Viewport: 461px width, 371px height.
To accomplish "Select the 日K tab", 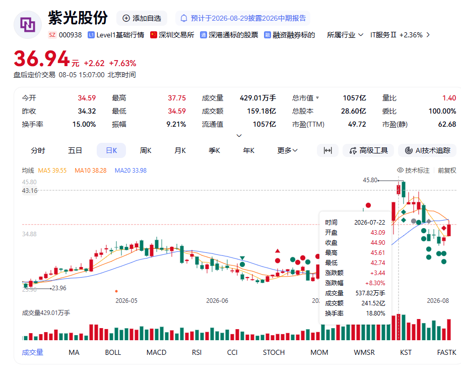I will coord(111,150).
